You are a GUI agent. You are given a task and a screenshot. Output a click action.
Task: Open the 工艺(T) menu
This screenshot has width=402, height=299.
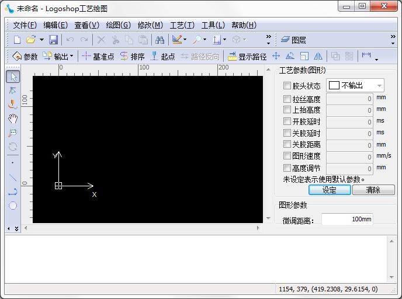(182, 25)
